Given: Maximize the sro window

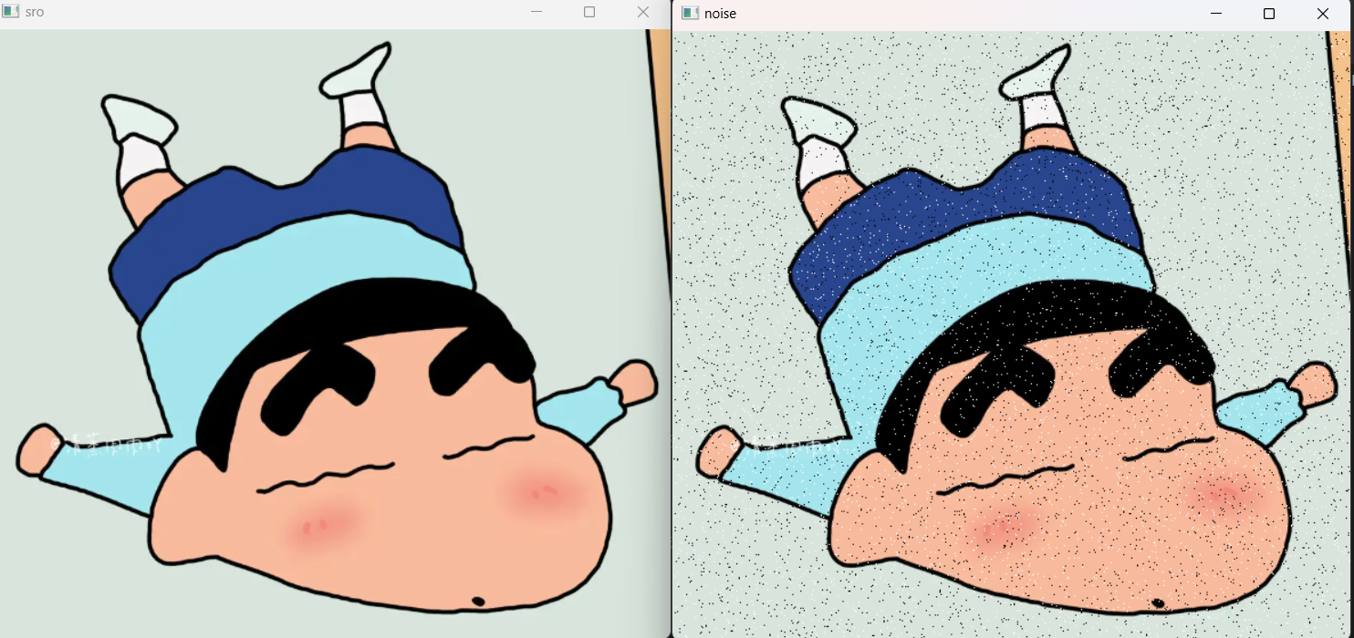Looking at the screenshot, I should (x=589, y=12).
